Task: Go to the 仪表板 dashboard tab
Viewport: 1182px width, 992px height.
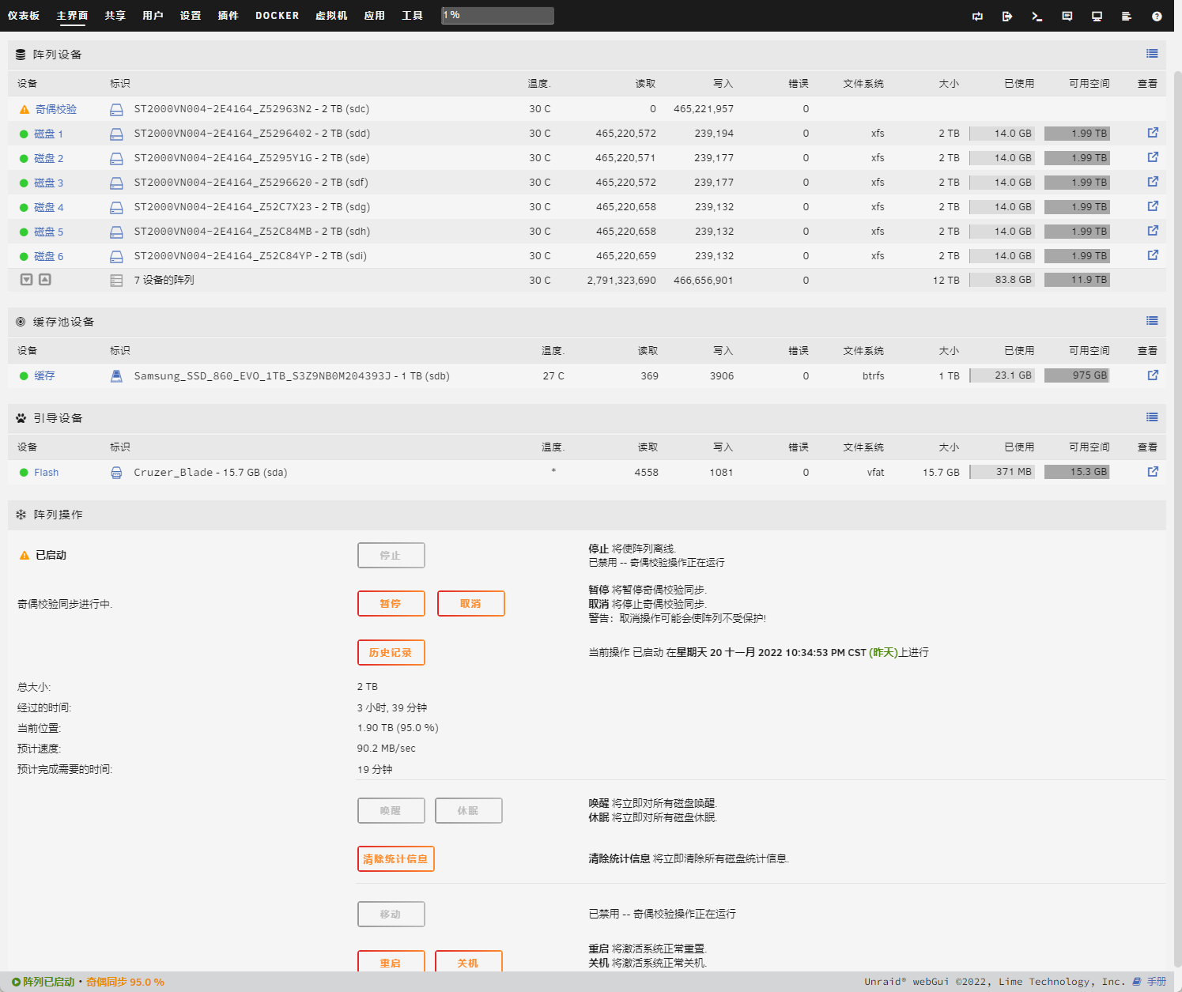Action: click(x=24, y=16)
